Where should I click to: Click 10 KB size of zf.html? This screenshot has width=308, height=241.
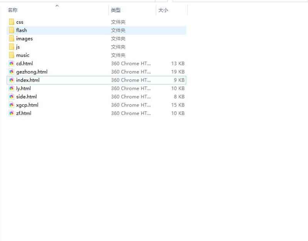click(178, 113)
